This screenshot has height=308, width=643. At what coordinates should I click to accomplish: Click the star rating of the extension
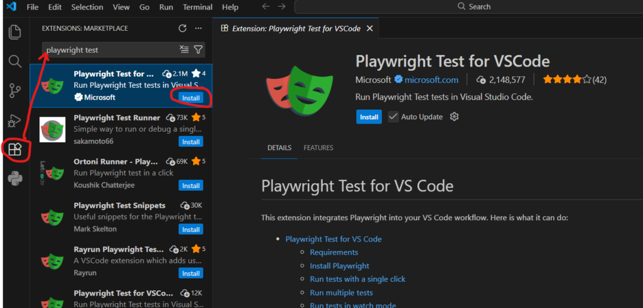(566, 80)
